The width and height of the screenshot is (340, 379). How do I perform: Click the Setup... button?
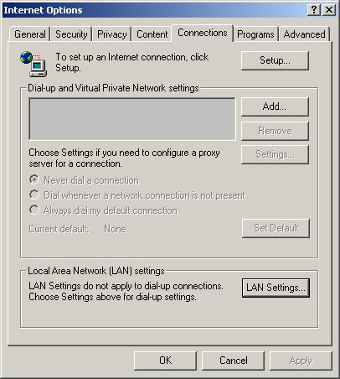click(275, 60)
